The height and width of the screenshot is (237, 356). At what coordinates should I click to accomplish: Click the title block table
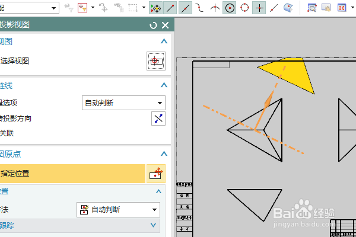(x=343, y=228)
